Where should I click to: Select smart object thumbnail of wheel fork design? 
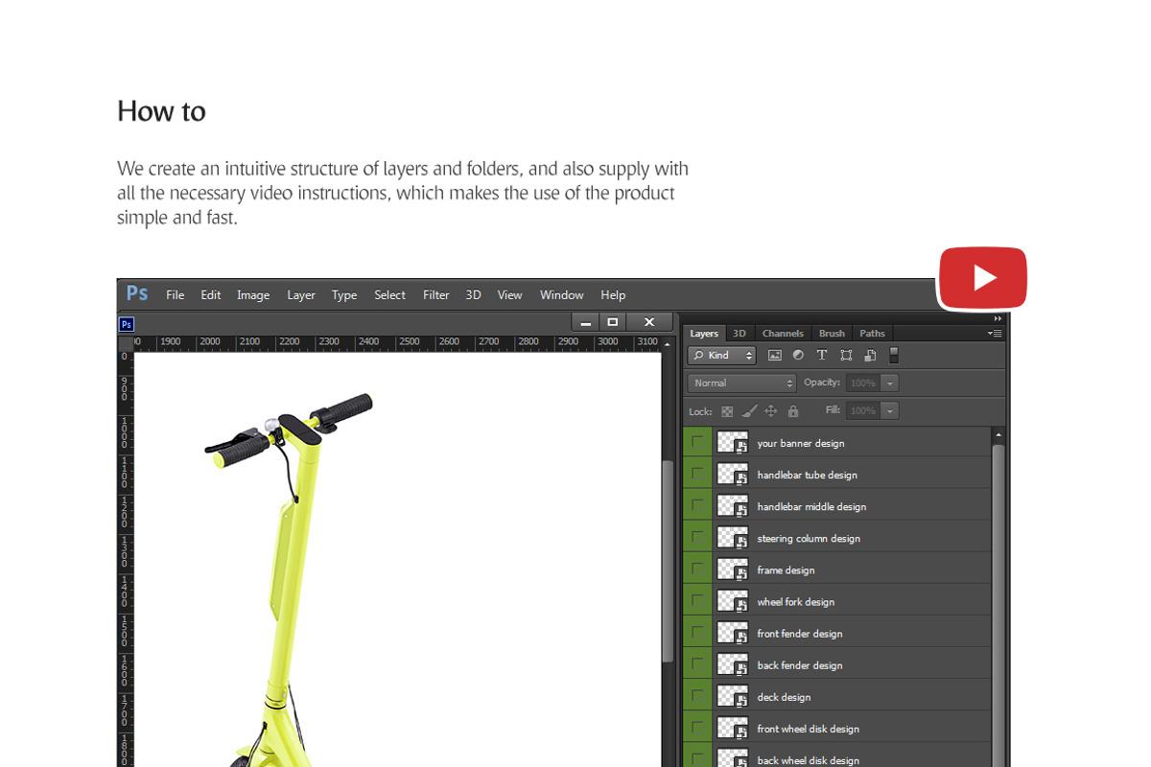click(x=733, y=601)
